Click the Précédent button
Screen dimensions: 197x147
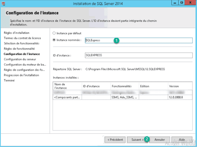(115, 140)
